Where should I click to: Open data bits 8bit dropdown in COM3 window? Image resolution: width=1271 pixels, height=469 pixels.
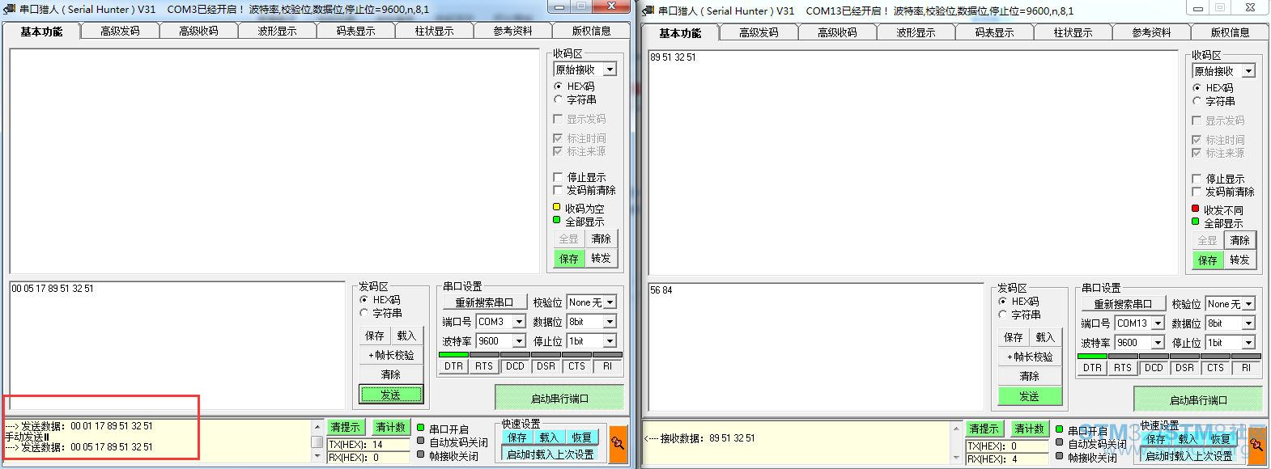610,322
